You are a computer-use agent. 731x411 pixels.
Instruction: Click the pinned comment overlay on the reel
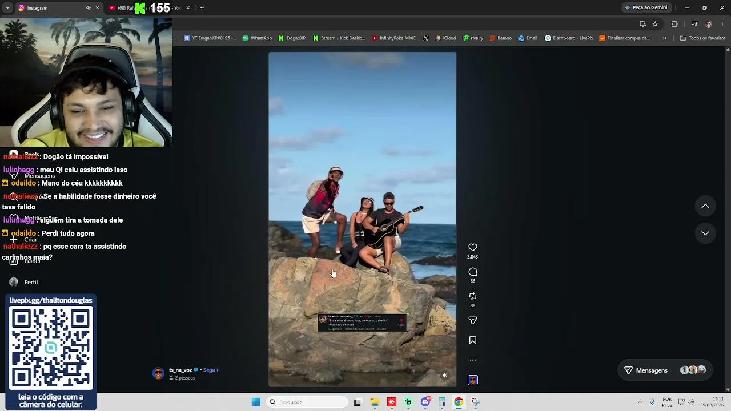[x=362, y=323]
